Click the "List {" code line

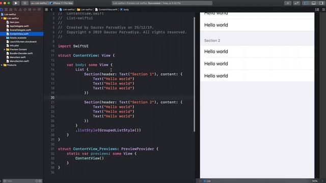(x=81, y=70)
